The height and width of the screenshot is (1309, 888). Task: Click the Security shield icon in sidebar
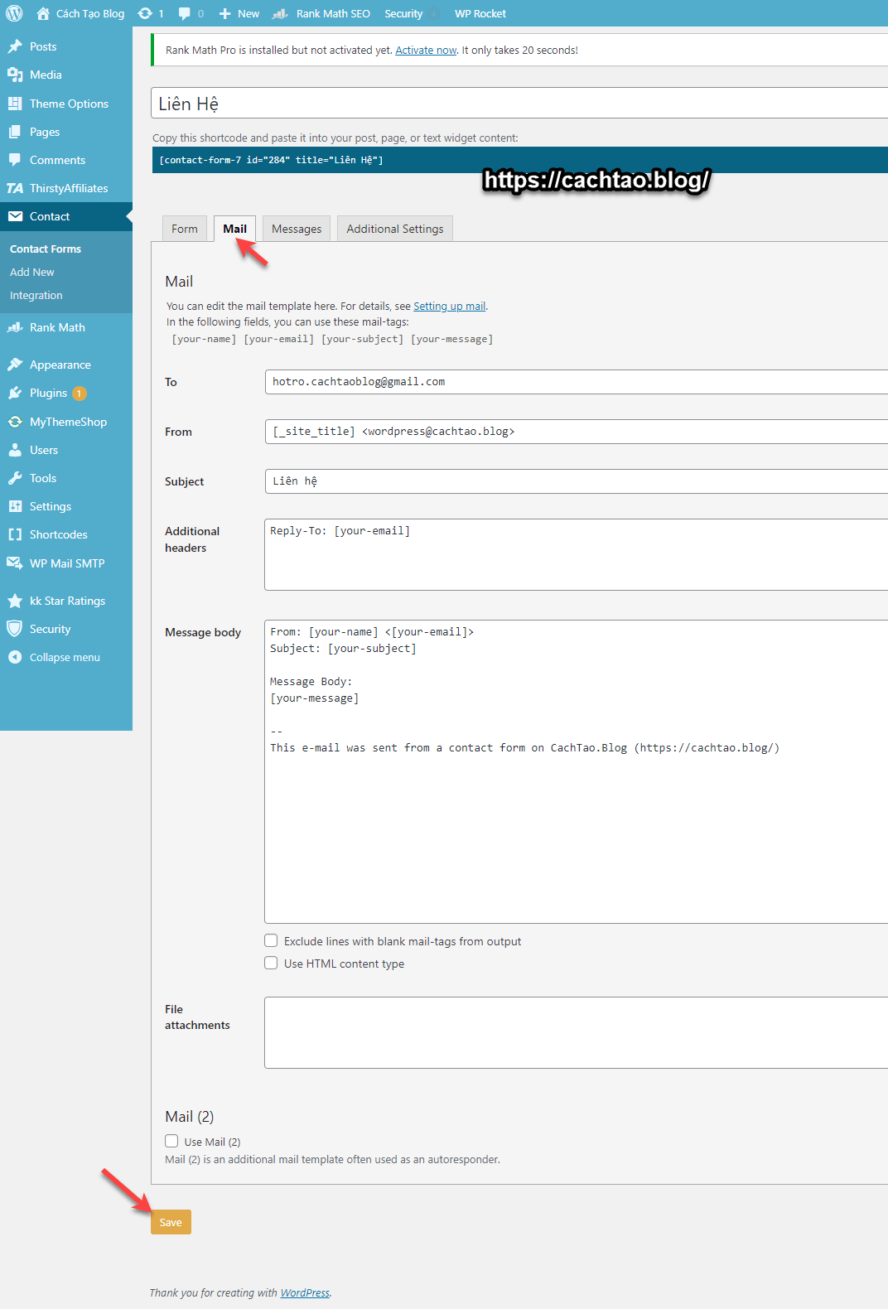15,629
